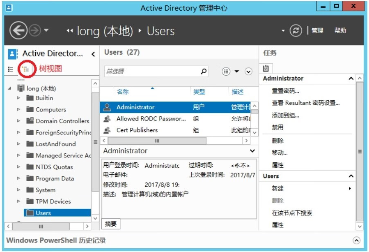Viewport: 369px width, 252px height.
Task: Expand Windows PowerShell 历史记录 panel
Action: tap(356, 240)
